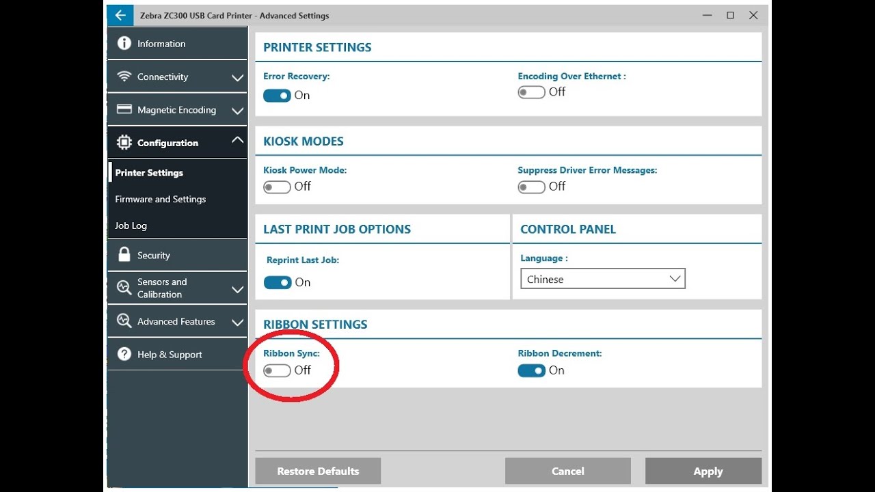The height and width of the screenshot is (492, 875).
Task: Open the Language dropdown showing Chinese
Action: click(x=602, y=279)
